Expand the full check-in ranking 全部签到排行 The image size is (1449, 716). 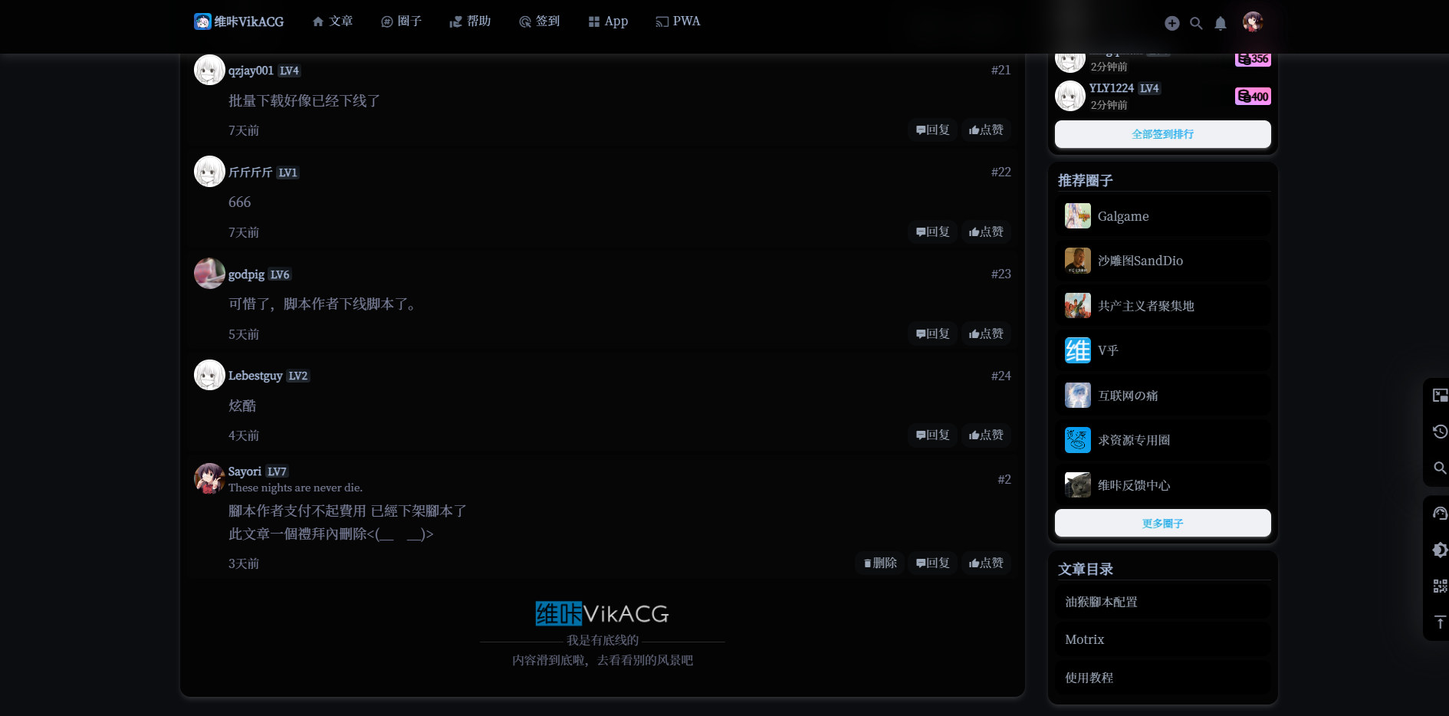1162,134
